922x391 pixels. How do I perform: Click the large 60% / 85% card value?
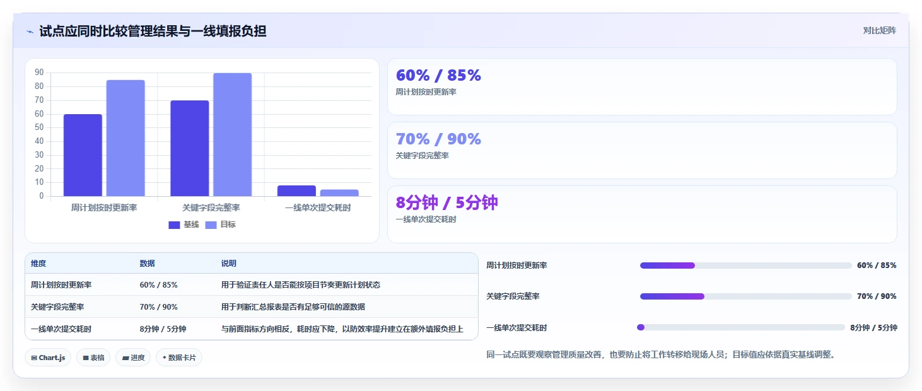pos(438,75)
